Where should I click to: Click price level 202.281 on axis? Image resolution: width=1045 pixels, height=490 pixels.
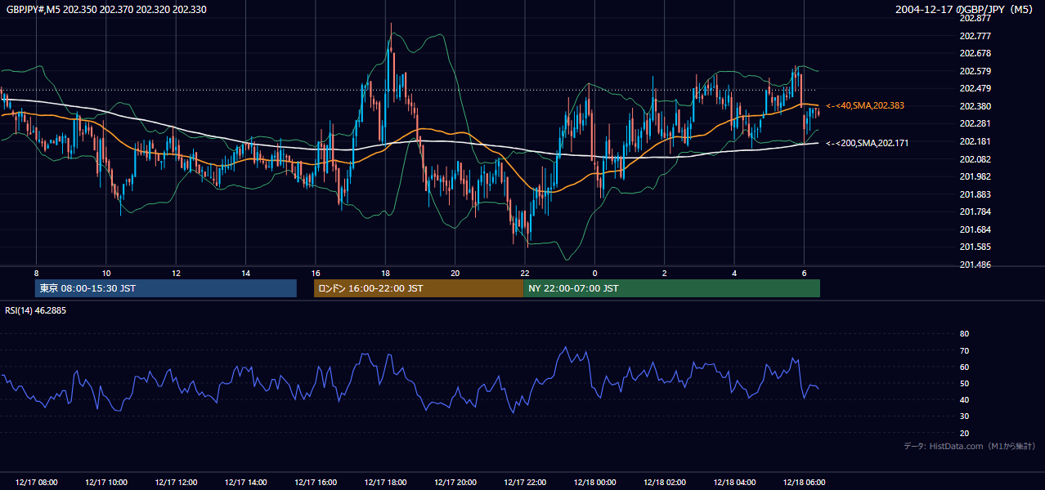click(975, 123)
